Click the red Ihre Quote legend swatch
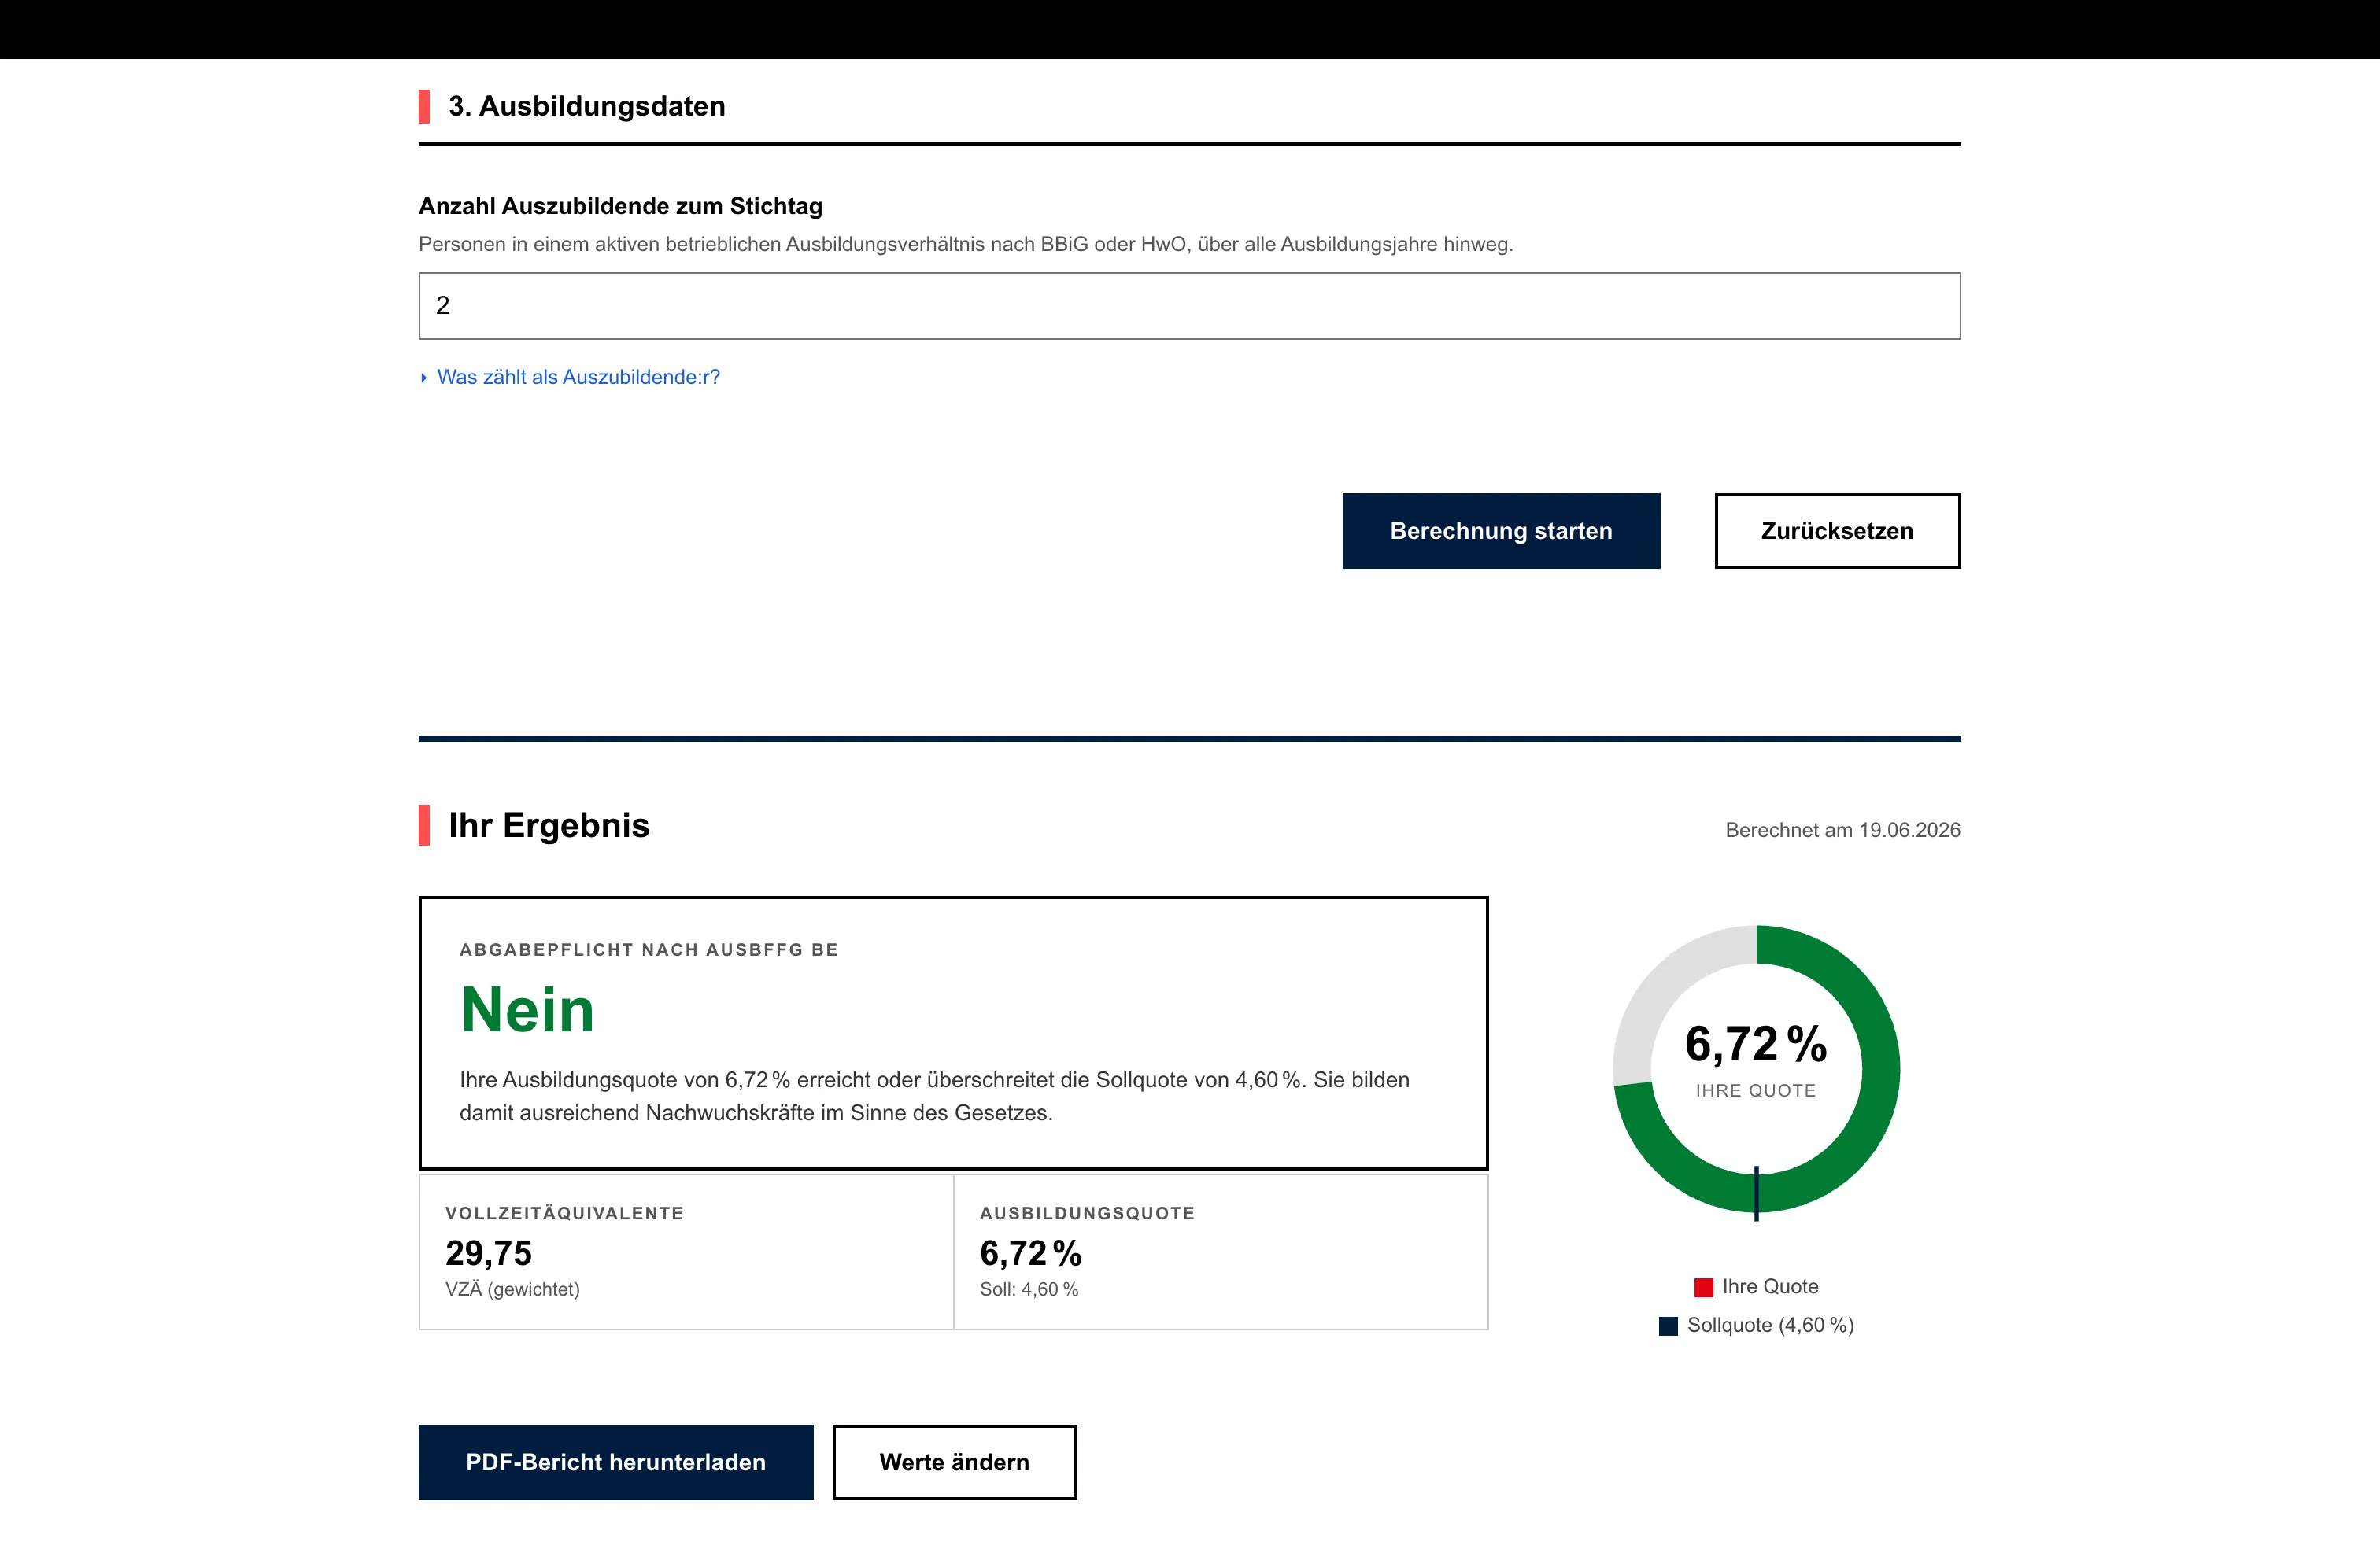The height and width of the screenshot is (1545, 2380). point(1704,1287)
